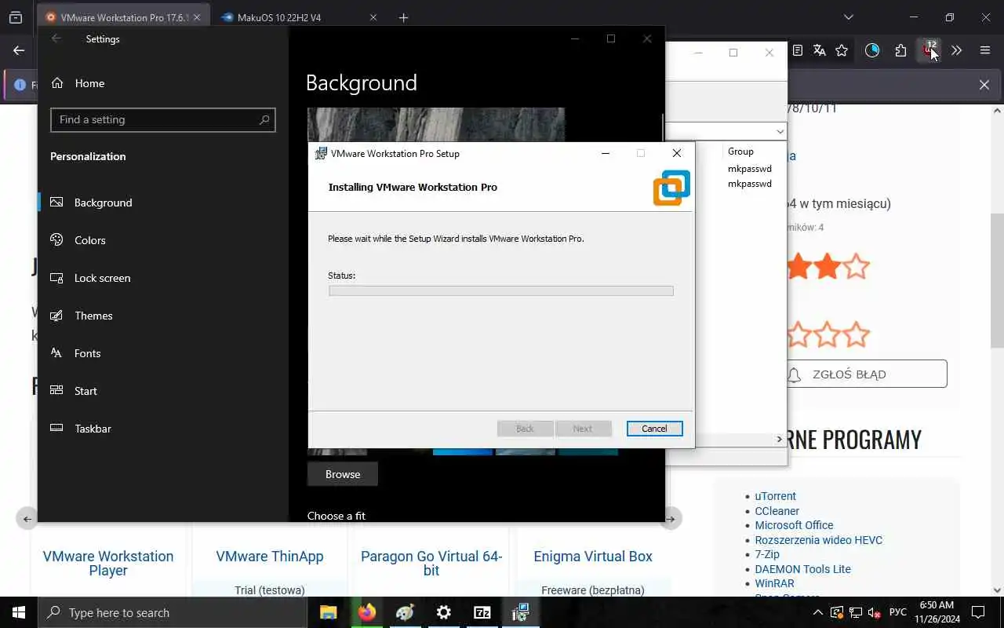1004x628 pixels.
Task: Open Settings gear on taskbar
Action: pyautogui.click(x=443, y=612)
